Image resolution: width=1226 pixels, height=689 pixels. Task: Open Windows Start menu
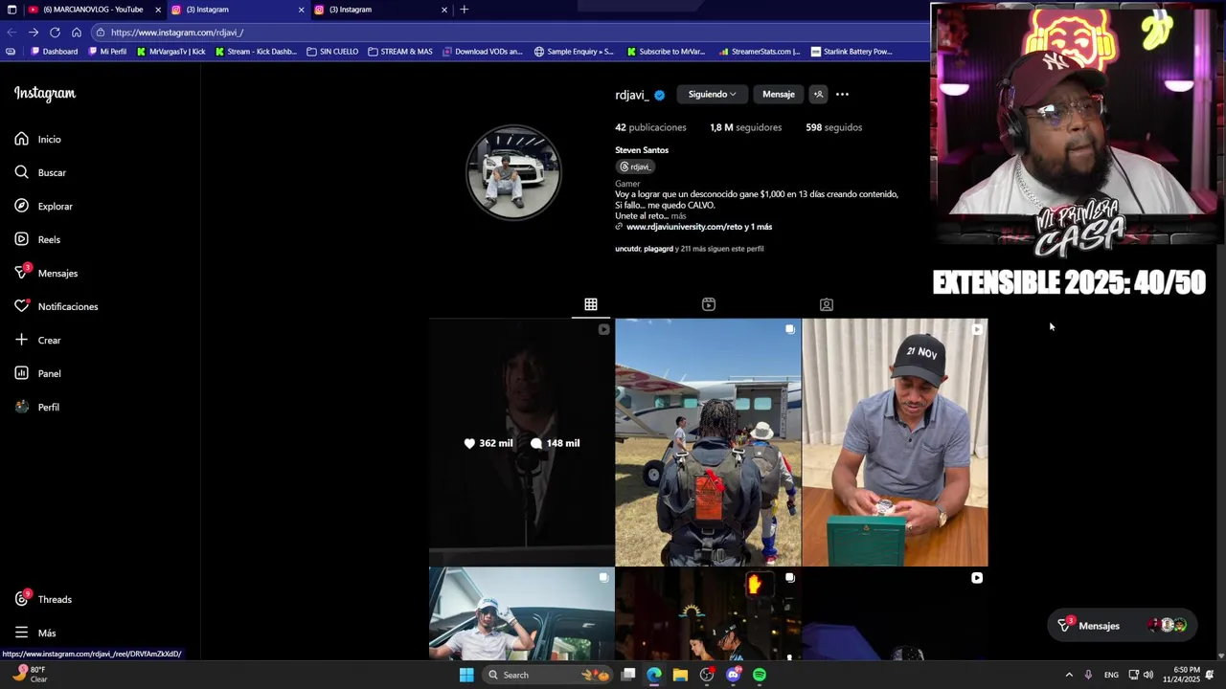click(x=466, y=675)
